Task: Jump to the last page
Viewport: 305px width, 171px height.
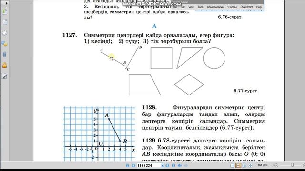Action: tap(173, 166)
